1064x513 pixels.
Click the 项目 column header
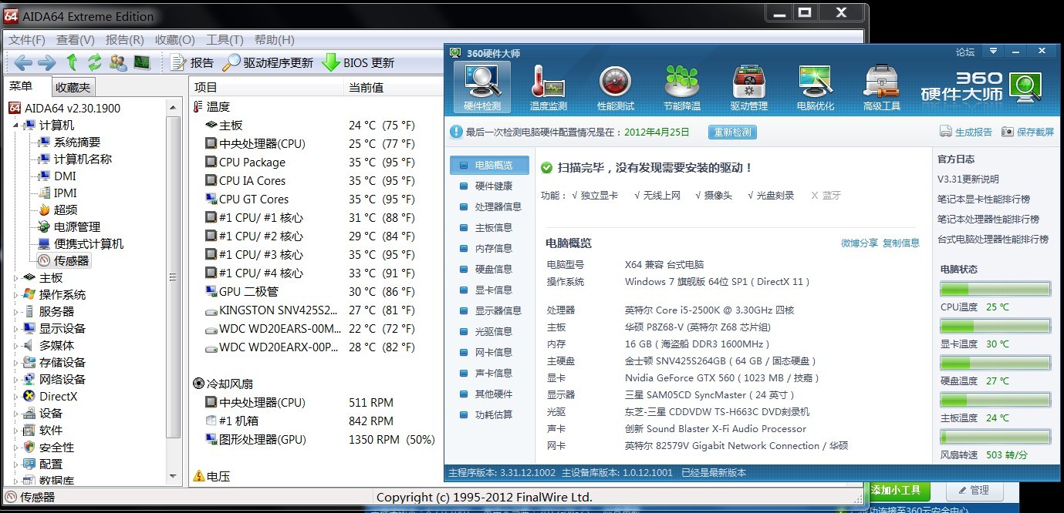(266, 87)
